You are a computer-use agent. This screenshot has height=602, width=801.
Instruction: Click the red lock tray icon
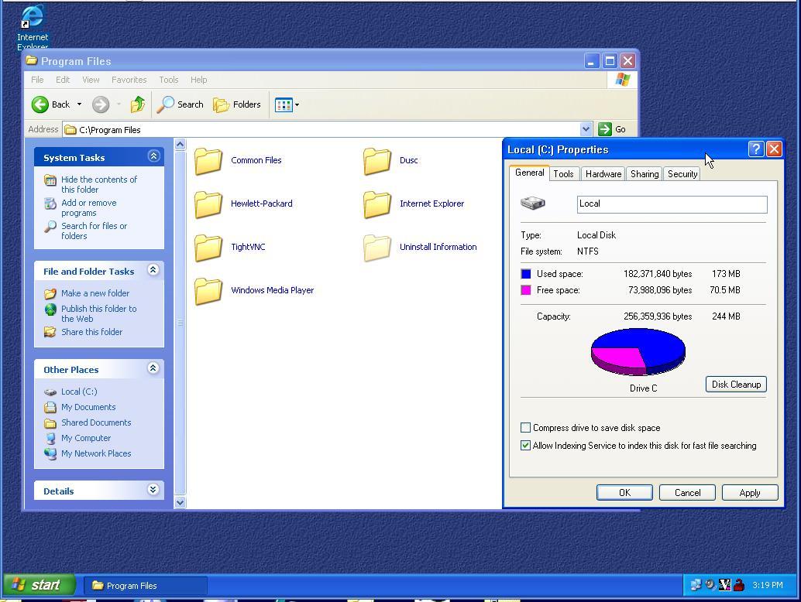739,585
